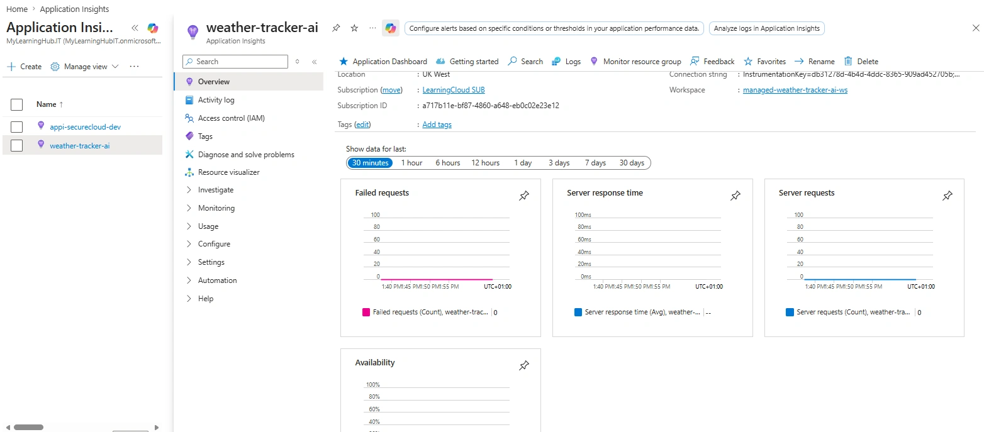Focus the resource menu Search box
Screen dimensions: 984x432
(235, 62)
